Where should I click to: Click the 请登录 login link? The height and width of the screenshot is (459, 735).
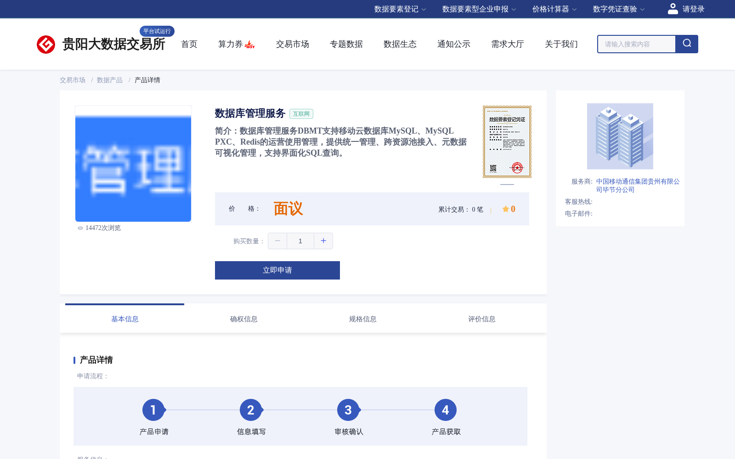tap(693, 9)
